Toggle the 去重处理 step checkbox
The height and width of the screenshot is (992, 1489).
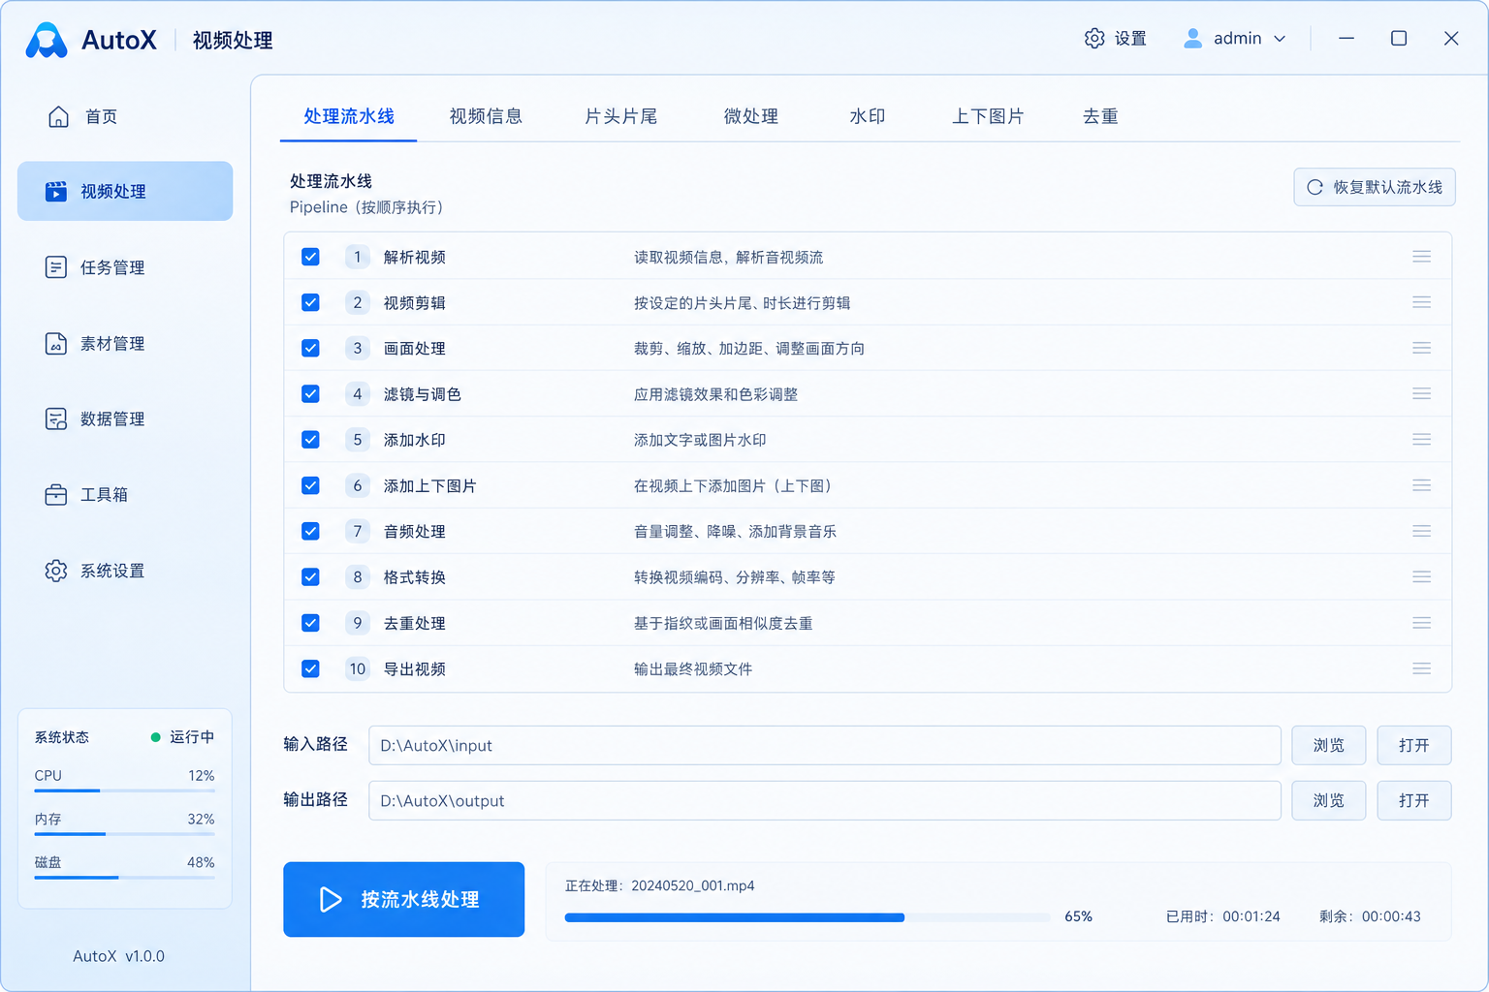[310, 623]
